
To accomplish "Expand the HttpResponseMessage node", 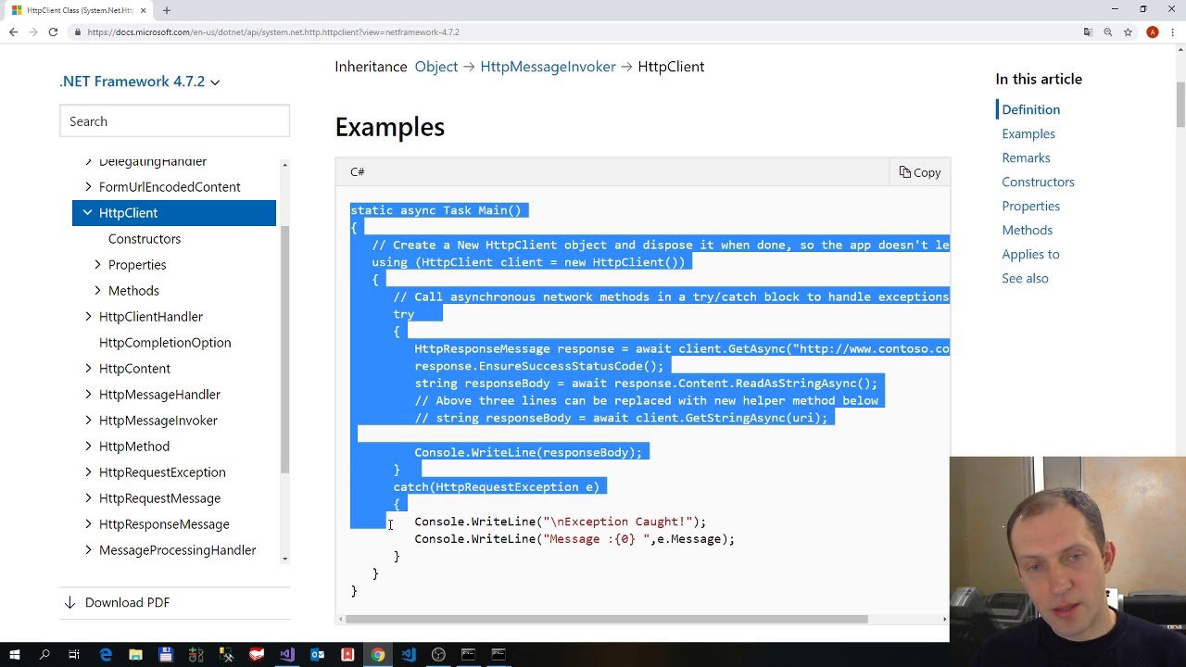I will (88, 524).
